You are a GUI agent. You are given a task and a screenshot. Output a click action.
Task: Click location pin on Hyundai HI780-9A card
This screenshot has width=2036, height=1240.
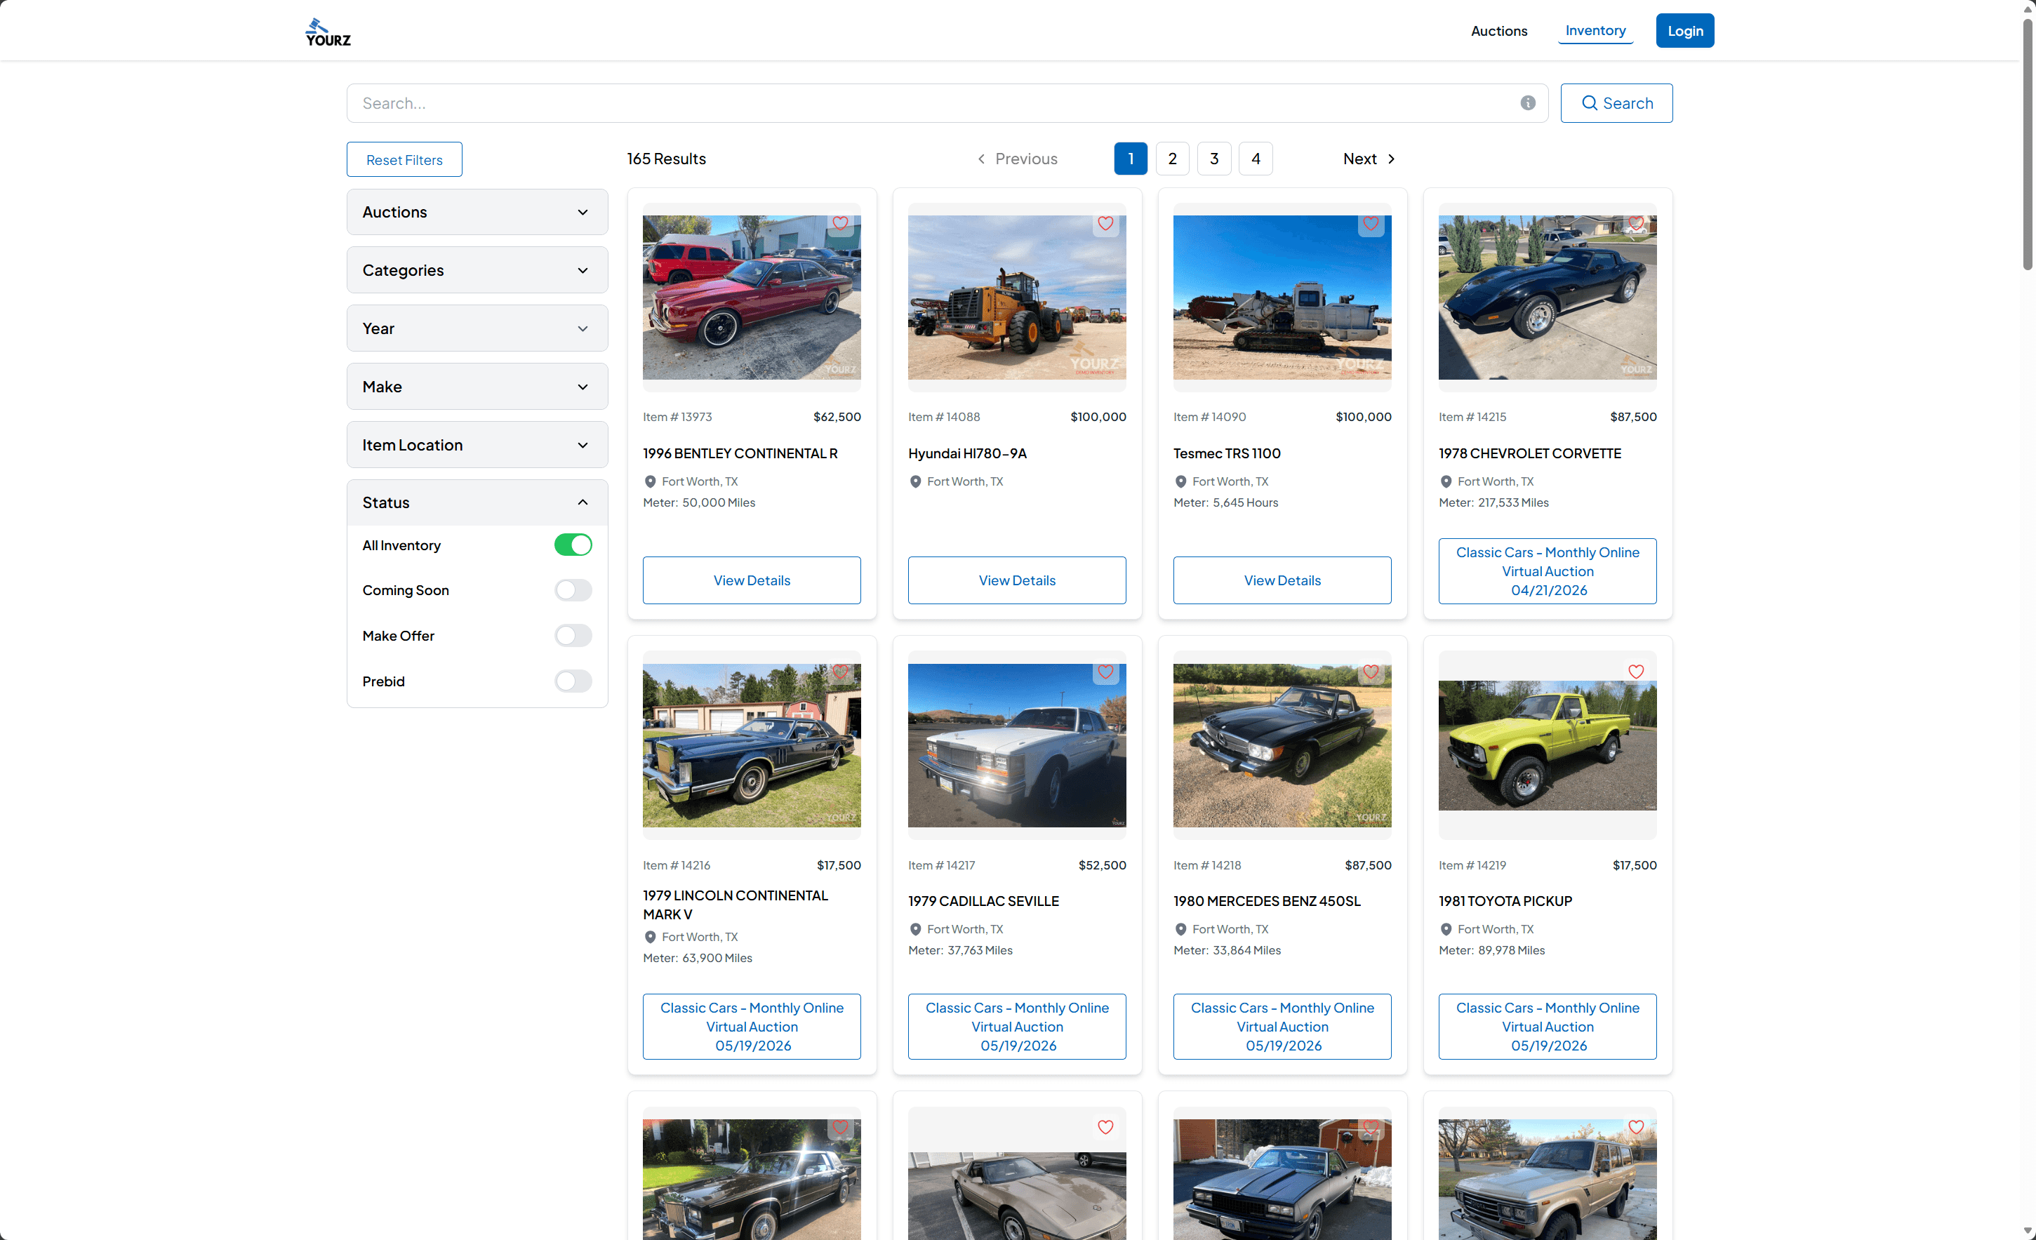(914, 481)
